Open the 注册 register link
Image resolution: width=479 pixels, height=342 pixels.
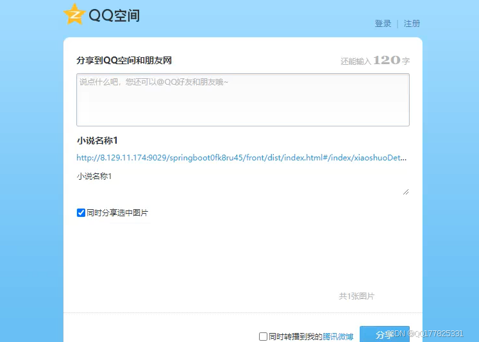(412, 24)
